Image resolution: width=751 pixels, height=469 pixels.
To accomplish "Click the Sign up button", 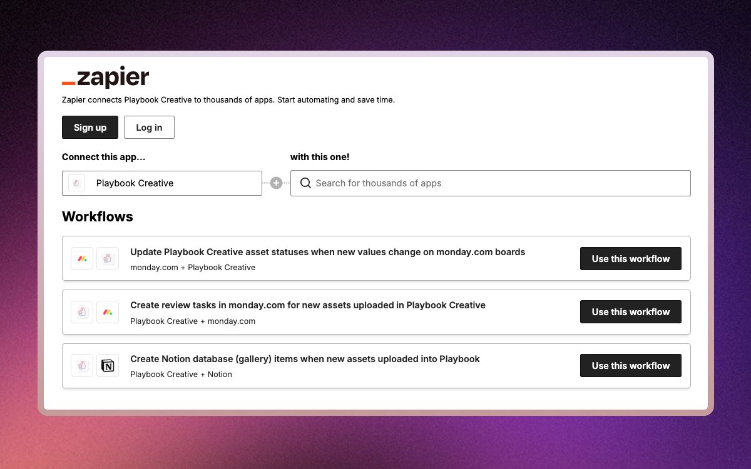I will pyautogui.click(x=90, y=127).
